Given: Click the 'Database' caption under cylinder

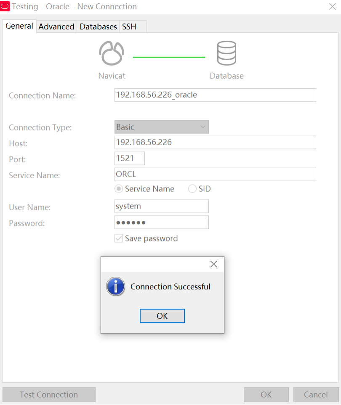Looking at the screenshot, I should [x=227, y=76].
